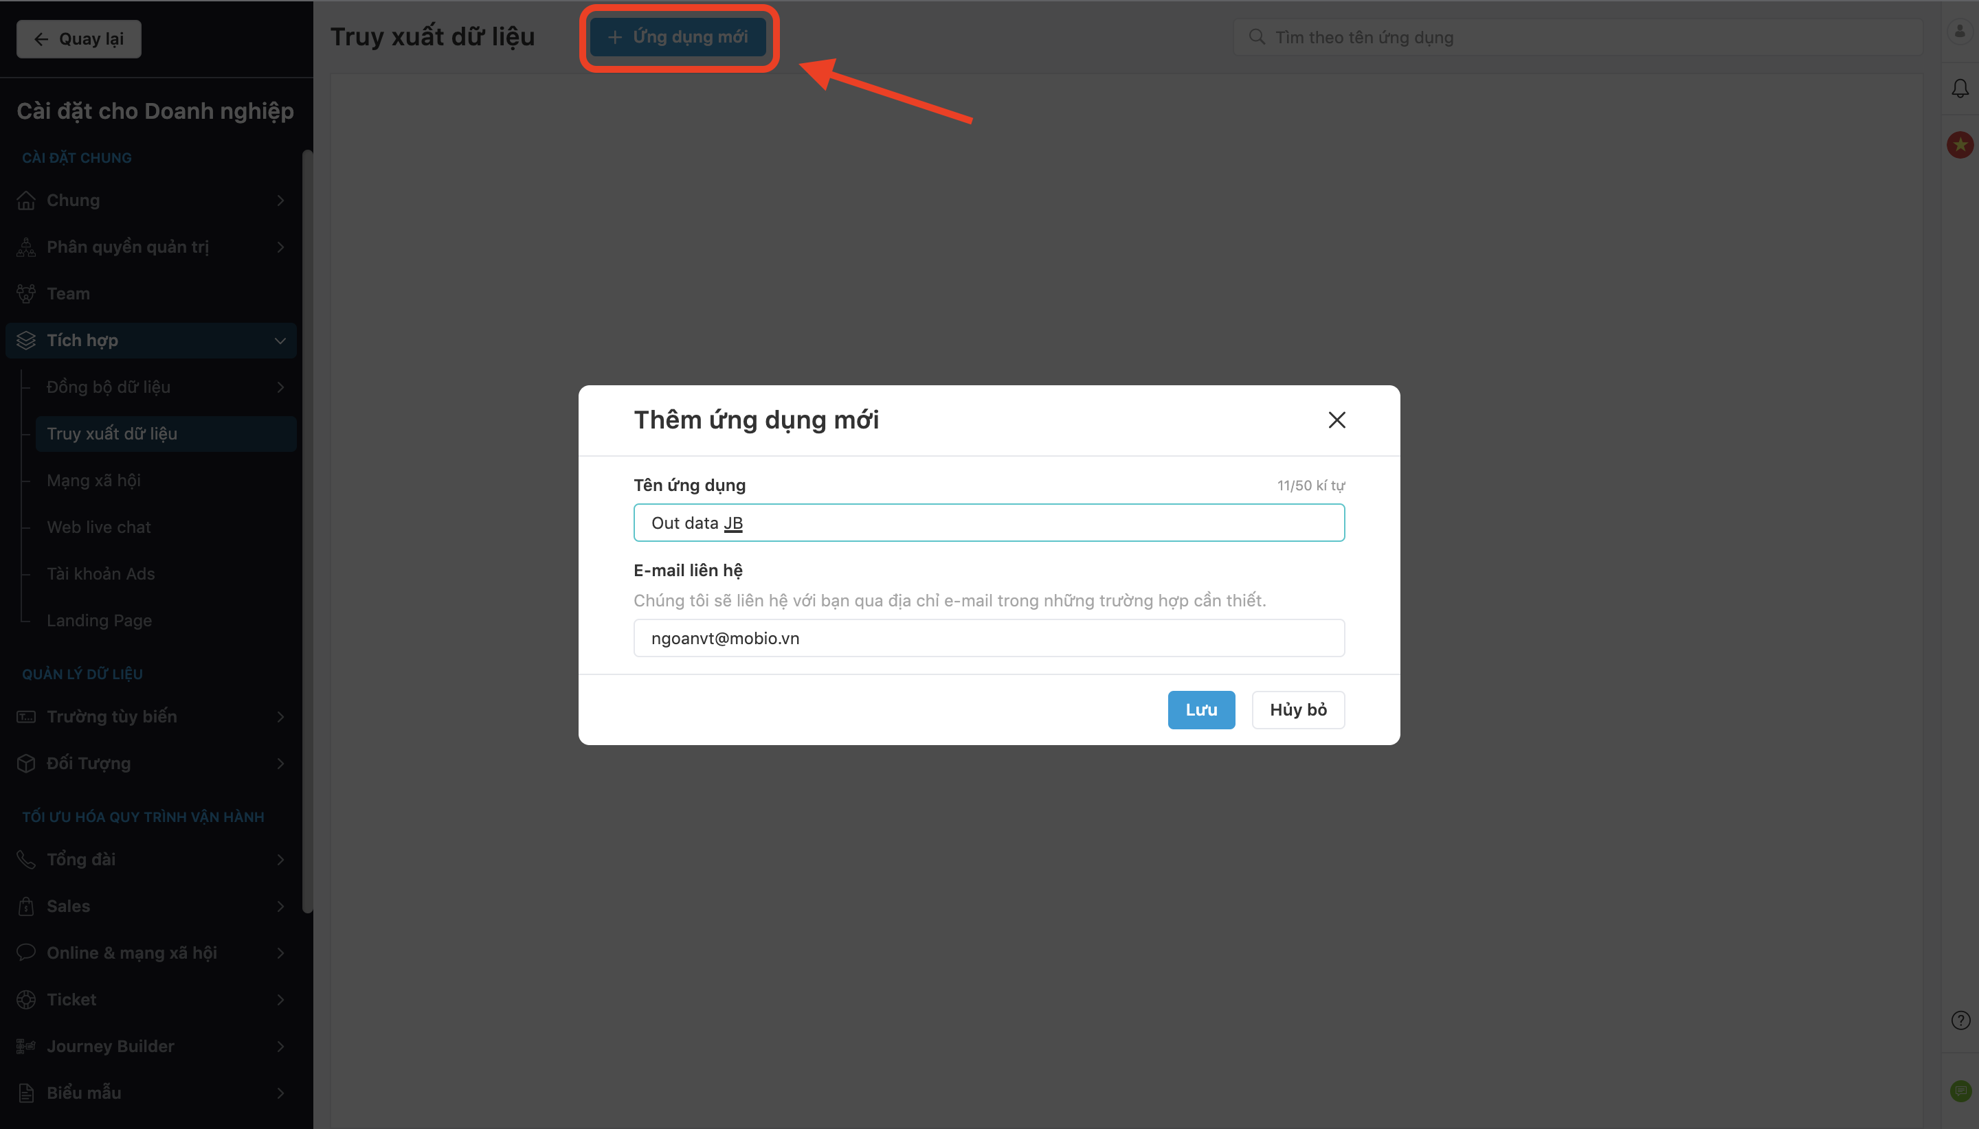The width and height of the screenshot is (1979, 1129).
Task: Open Landing Page menu item
Action: click(100, 620)
